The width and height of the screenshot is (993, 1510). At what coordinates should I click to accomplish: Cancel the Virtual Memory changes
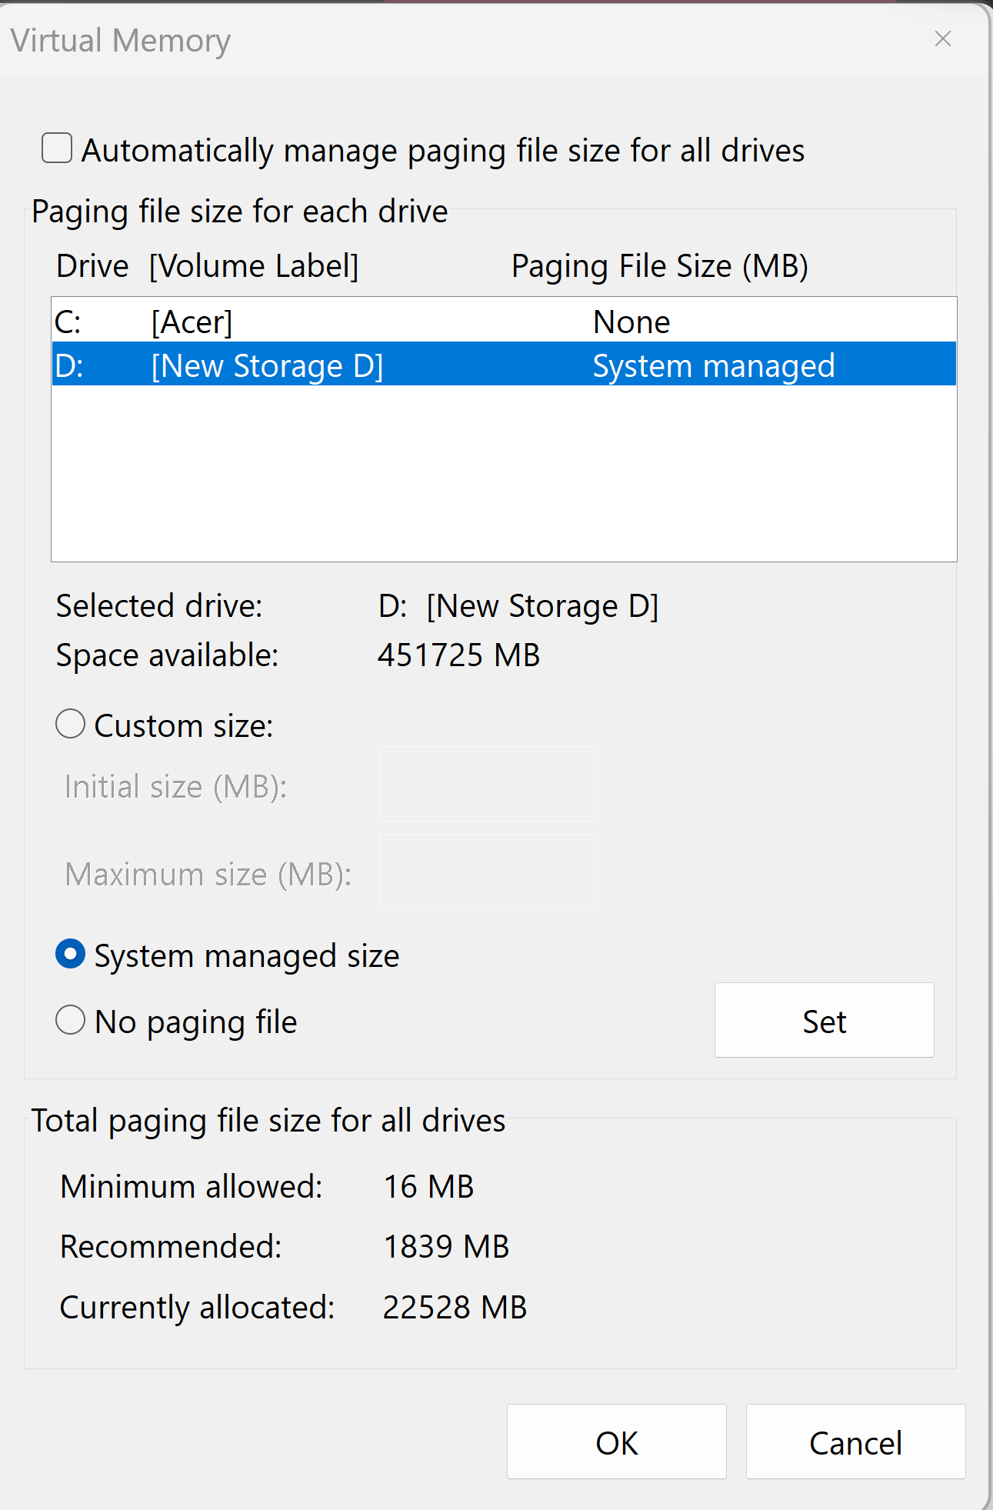855,1442
